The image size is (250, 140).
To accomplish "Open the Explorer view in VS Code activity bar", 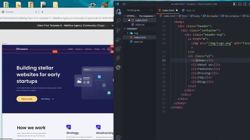I will [x=118, y=12].
